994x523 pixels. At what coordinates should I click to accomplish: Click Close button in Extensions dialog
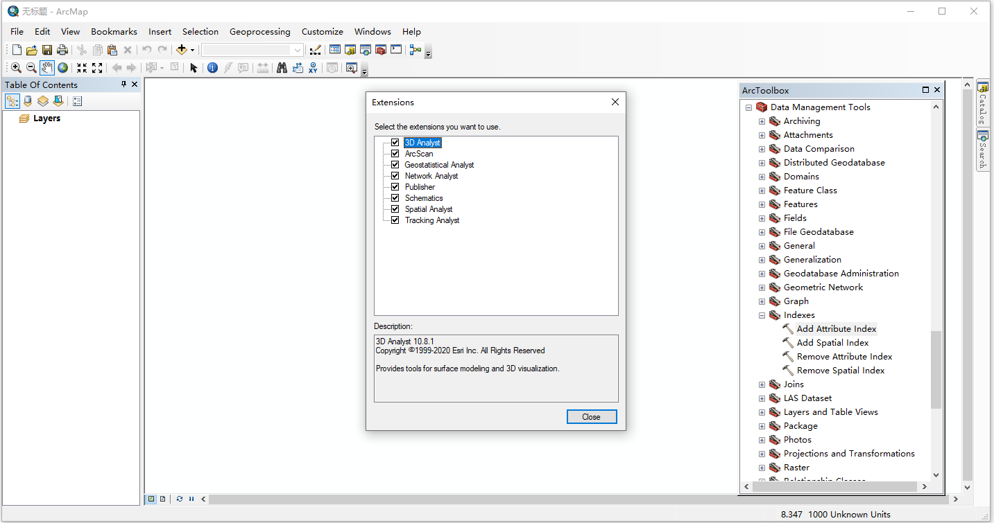tap(592, 417)
